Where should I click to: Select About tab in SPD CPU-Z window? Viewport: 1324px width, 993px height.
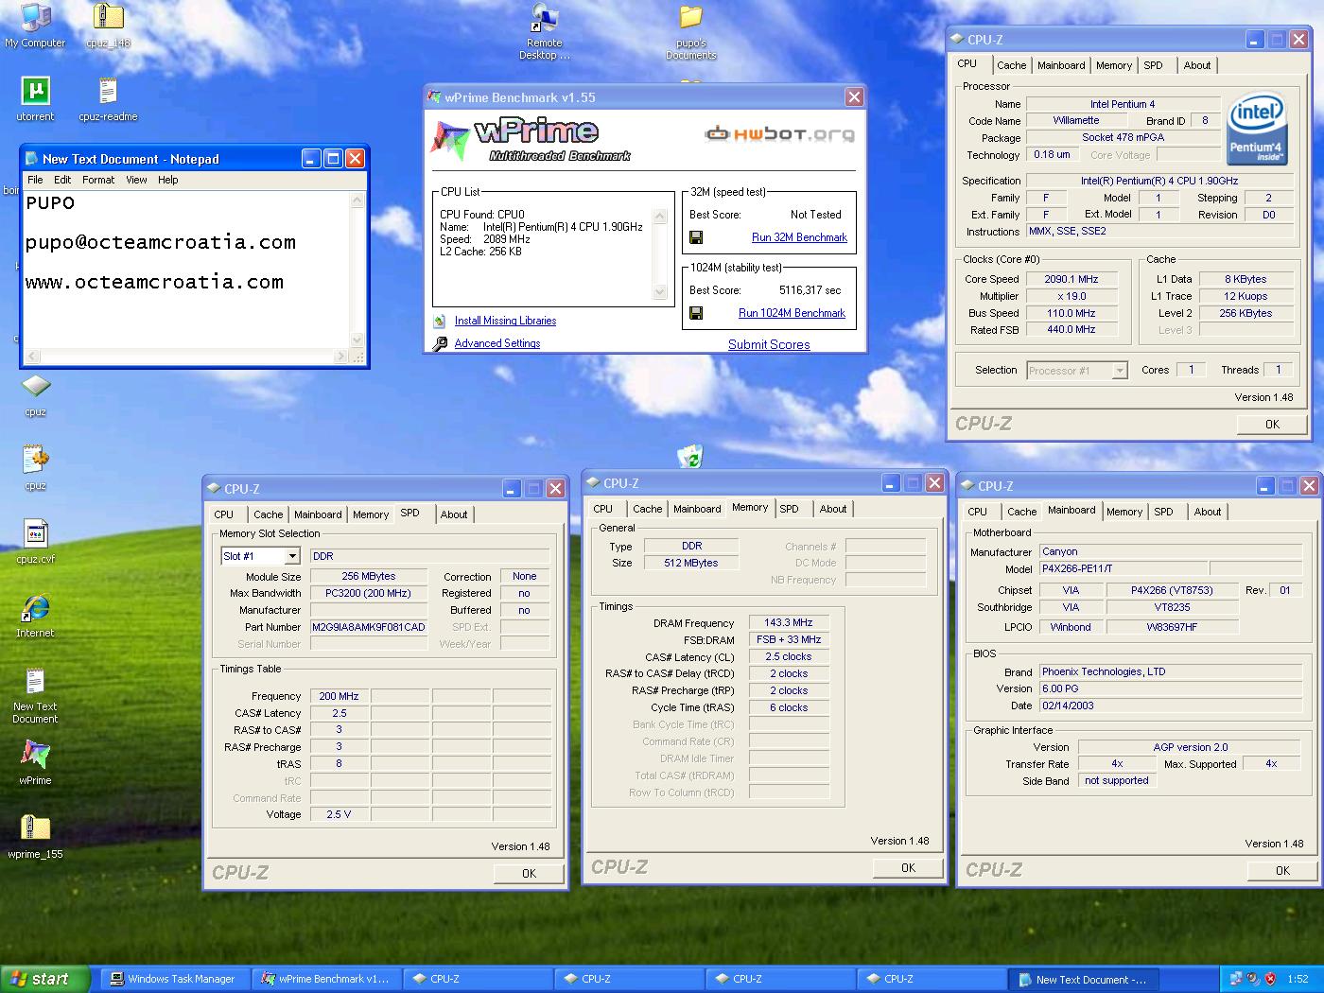click(454, 514)
